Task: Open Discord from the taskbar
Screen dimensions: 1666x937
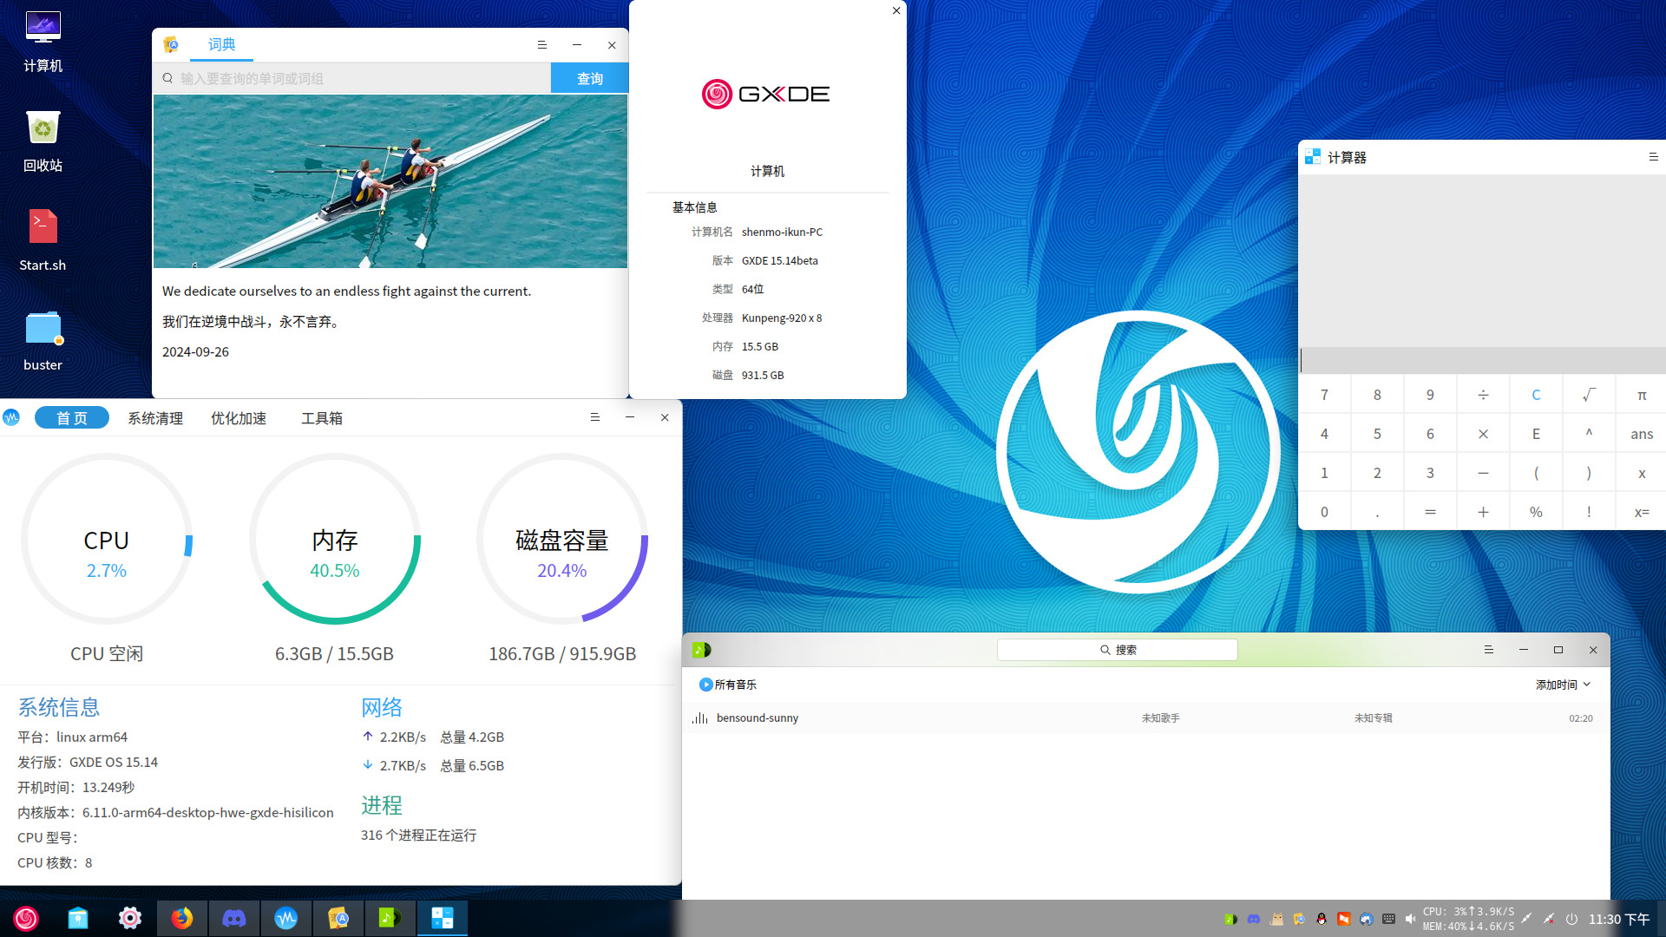Action: (x=233, y=918)
